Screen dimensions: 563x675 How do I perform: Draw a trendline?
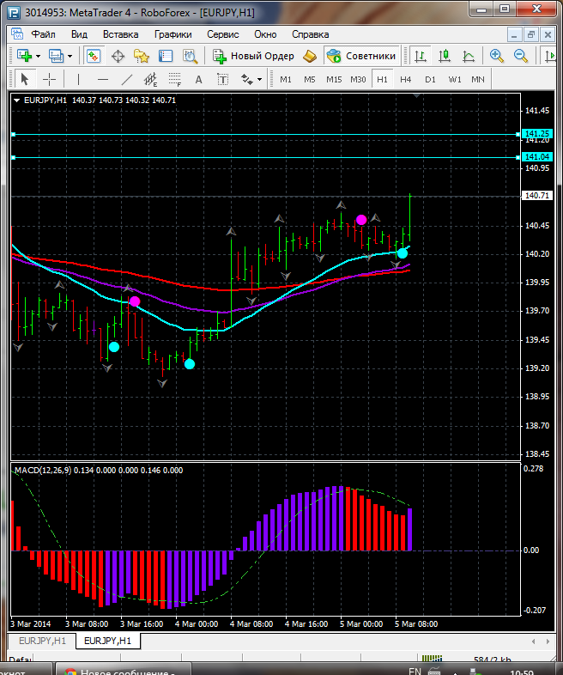tap(127, 79)
